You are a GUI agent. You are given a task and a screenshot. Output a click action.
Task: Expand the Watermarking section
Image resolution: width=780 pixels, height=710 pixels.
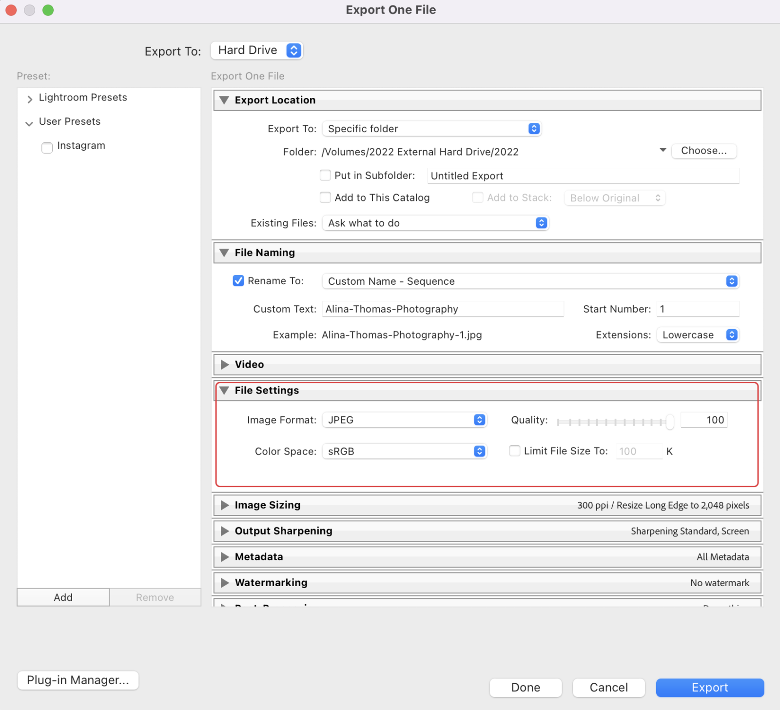click(225, 582)
